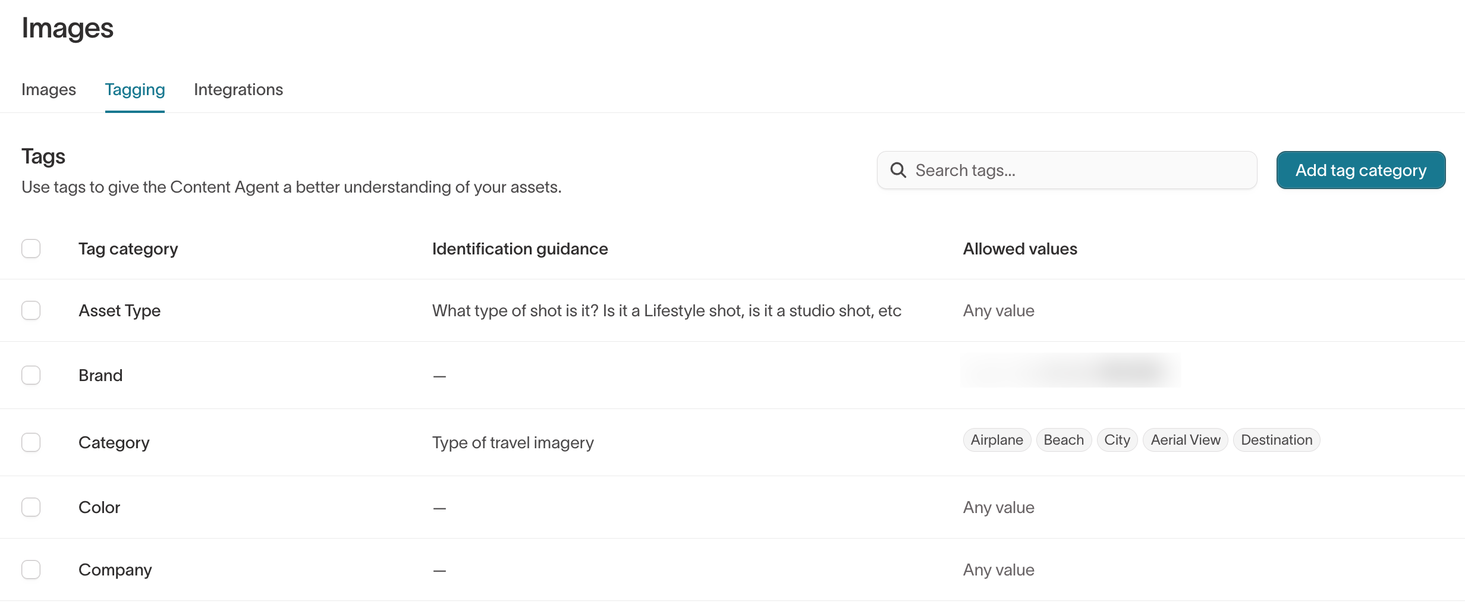1465x604 pixels.
Task: Focus the Search tags input field
Action: (x=1067, y=170)
